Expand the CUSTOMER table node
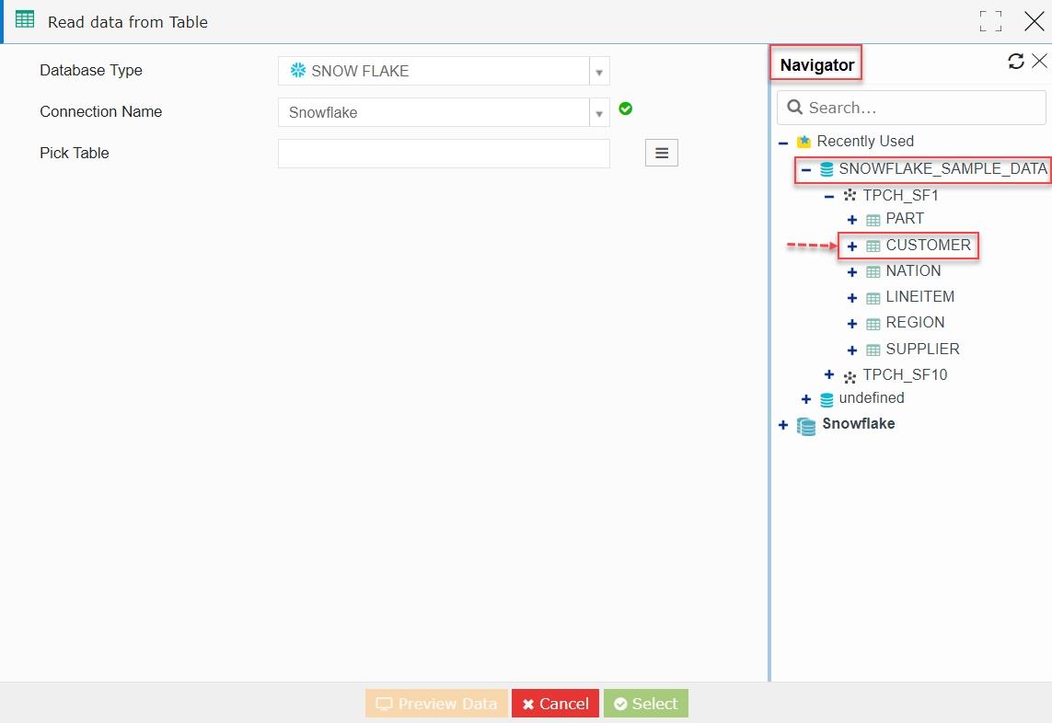This screenshot has height=723, width=1052. click(x=851, y=246)
